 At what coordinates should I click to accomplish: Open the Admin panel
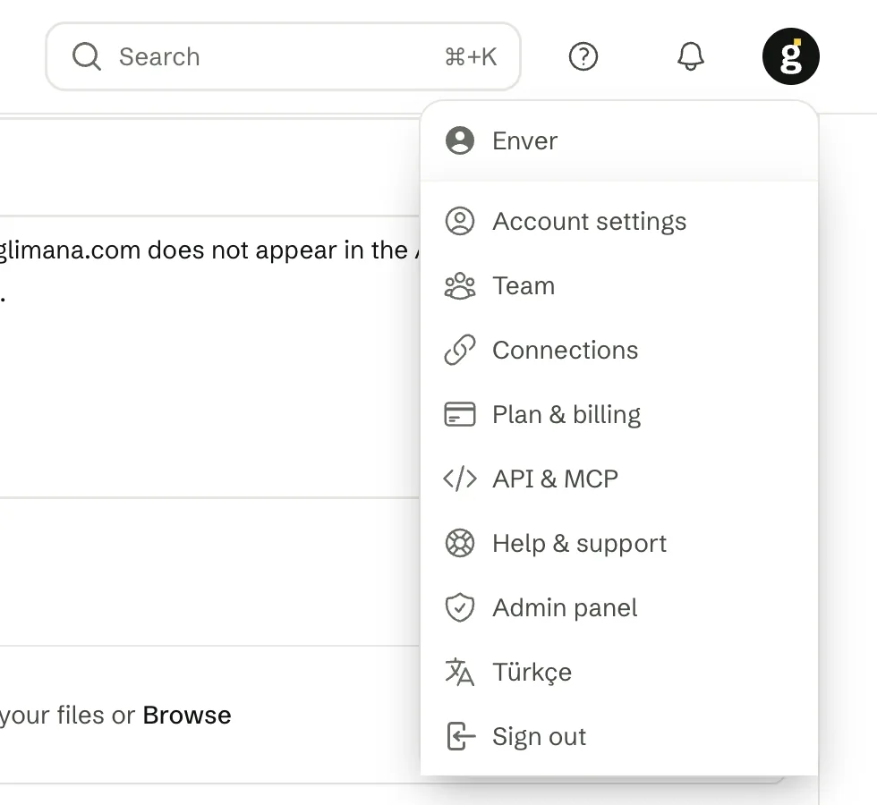click(619, 607)
